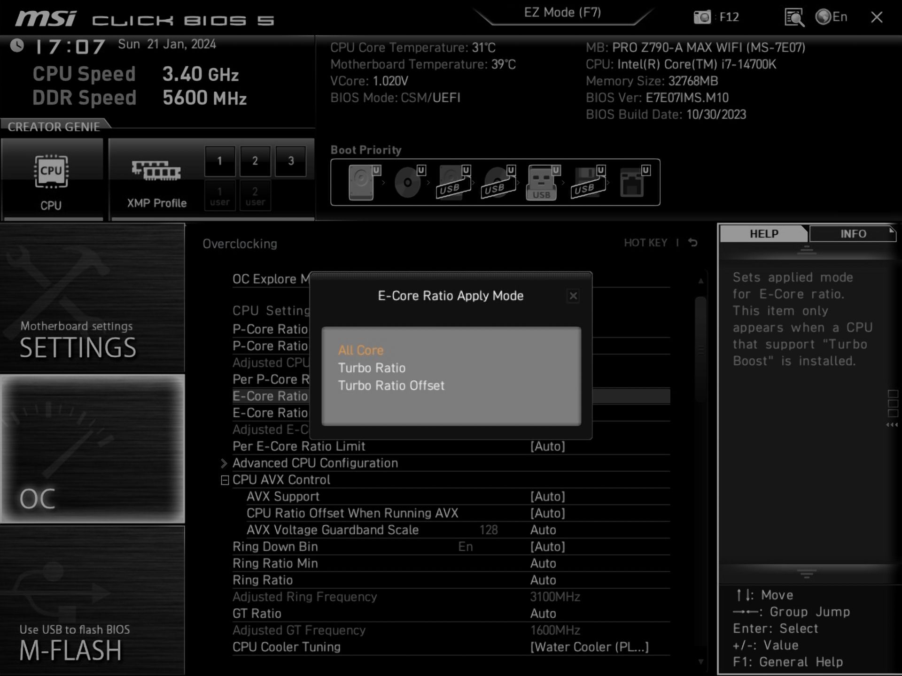Select the optical disc boot device icon
Viewport: 902px width, 676px height.
tap(407, 182)
